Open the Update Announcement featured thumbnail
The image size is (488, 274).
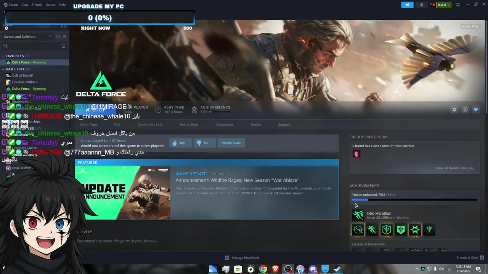coord(123,193)
